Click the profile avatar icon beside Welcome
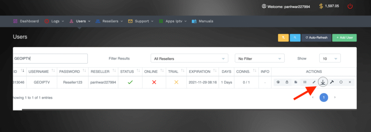Viewport: 371px width, 132px height. click(x=264, y=6)
